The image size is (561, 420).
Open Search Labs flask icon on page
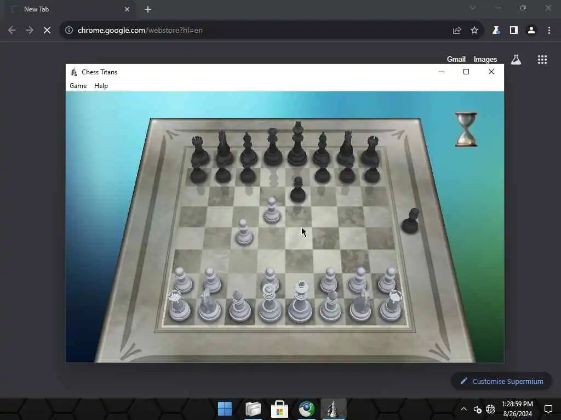tap(516, 60)
